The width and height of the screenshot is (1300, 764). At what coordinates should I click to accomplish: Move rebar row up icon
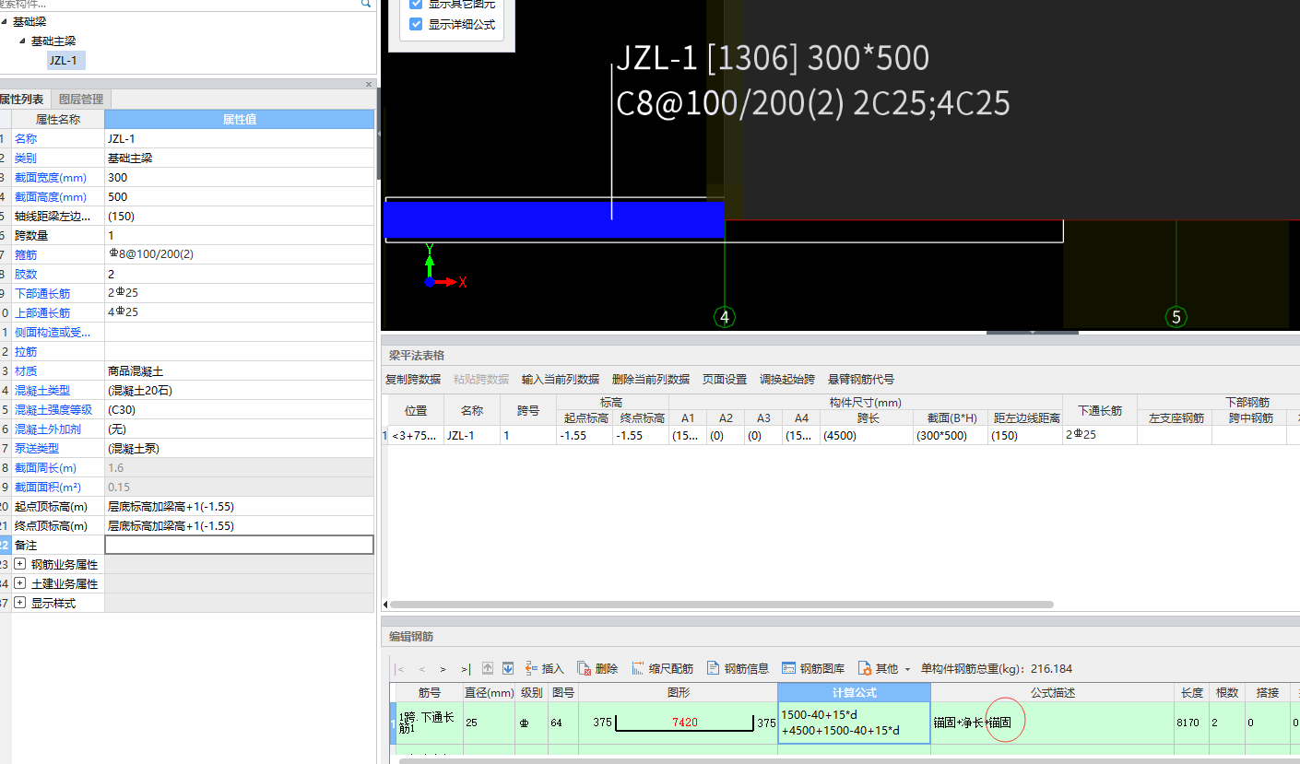(488, 668)
